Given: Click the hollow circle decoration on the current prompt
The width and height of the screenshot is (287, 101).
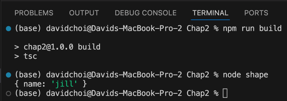Looking at the screenshot, I should click(8, 94).
